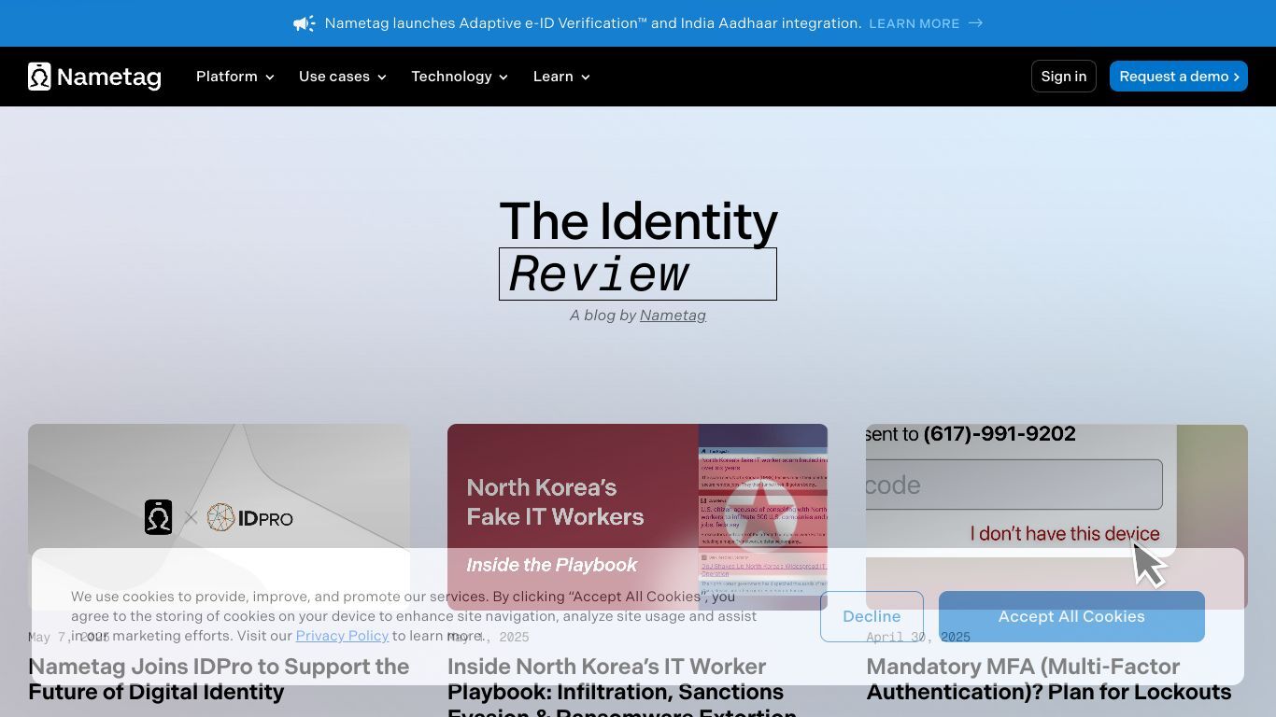This screenshot has width=1276, height=717.
Task: Click the IDPro logo in the first card
Action: (249, 517)
